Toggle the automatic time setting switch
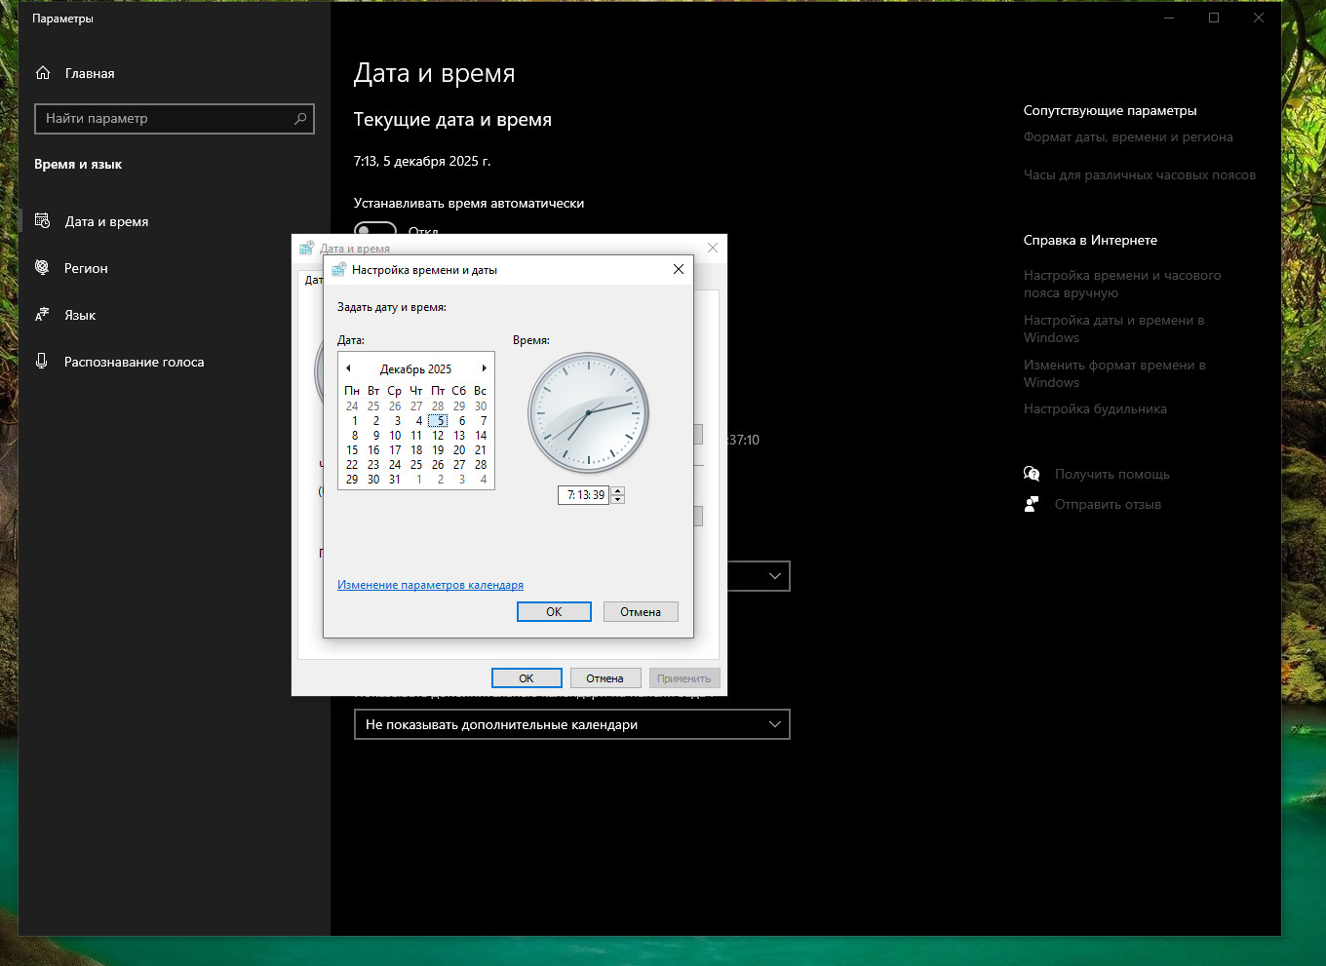 (375, 227)
